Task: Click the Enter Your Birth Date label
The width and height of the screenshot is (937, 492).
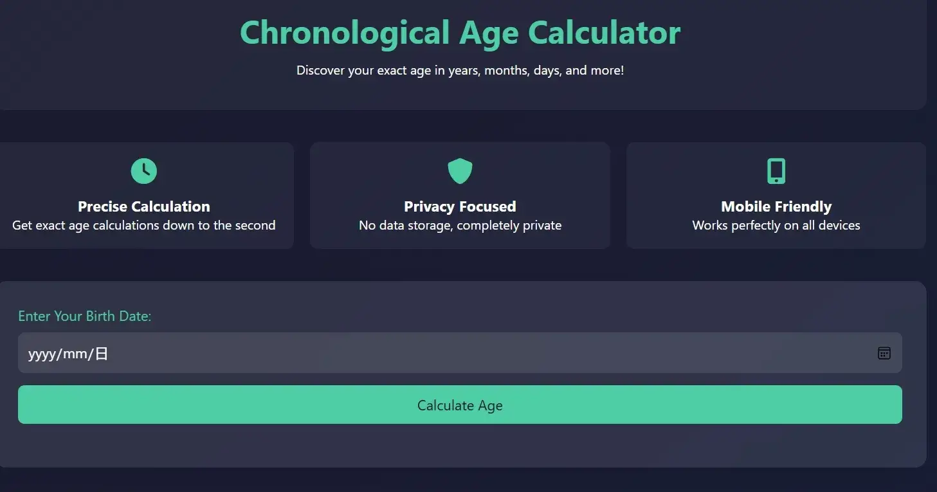Action: 84,316
